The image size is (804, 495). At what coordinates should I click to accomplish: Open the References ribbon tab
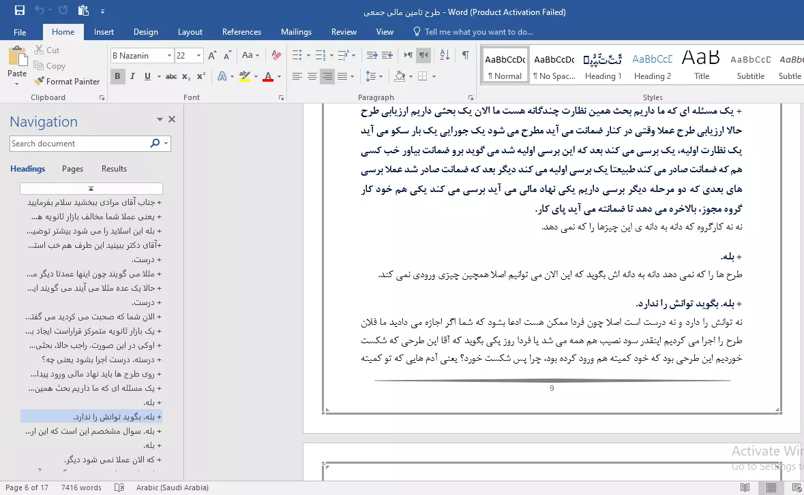tap(241, 32)
